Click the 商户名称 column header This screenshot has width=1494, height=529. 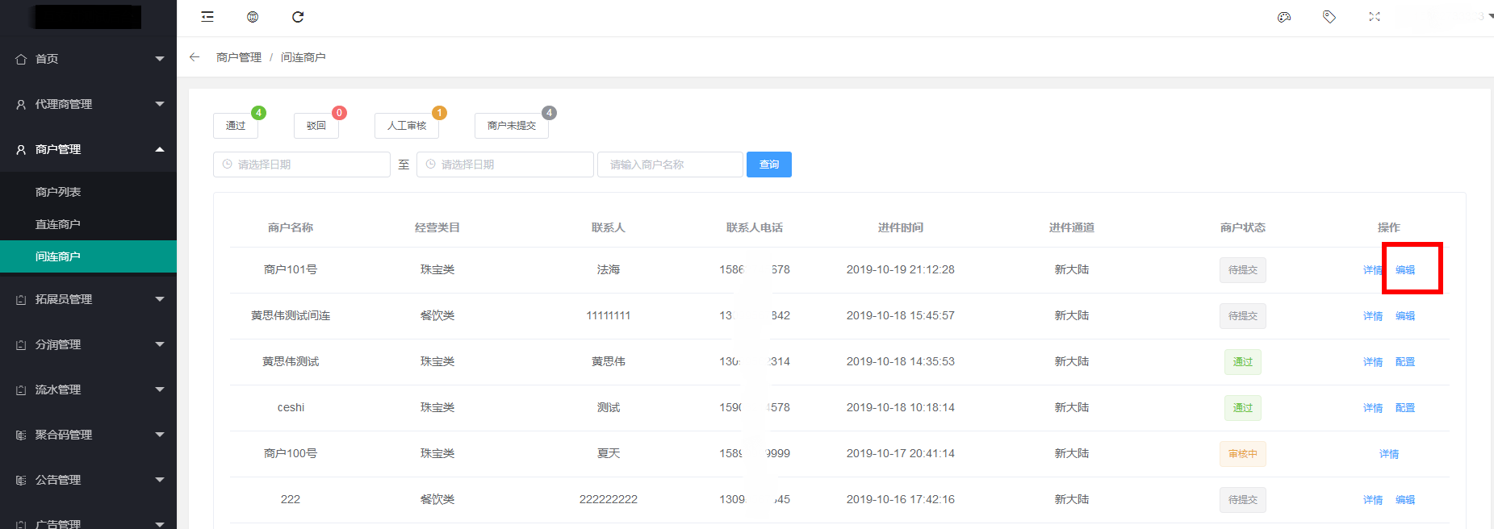pyautogui.click(x=291, y=227)
